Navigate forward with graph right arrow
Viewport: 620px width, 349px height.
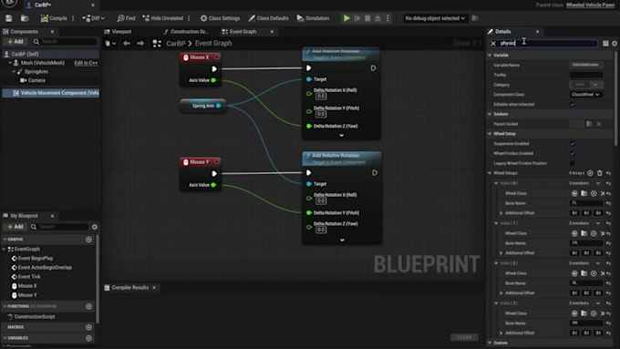(140, 44)
